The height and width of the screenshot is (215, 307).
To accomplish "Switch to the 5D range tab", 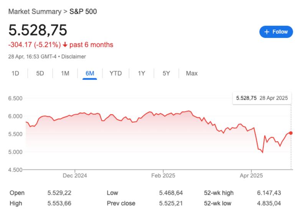I will (x=40, y=73).
